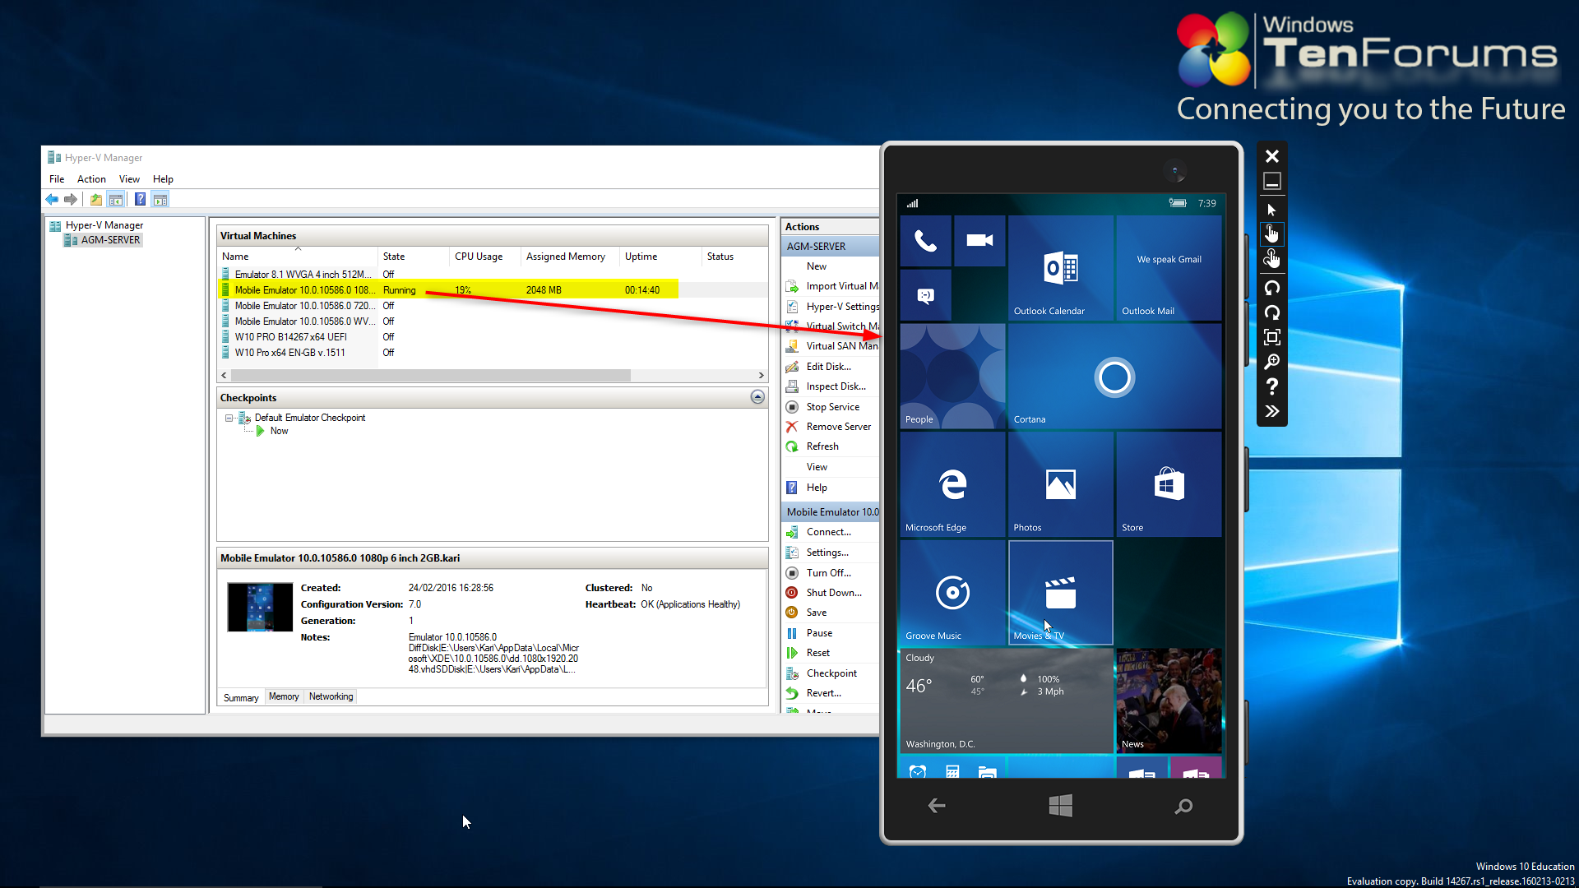Screen dimensions: 1579x888
Task: Open the Cortana tile
Action: coord(1114,376)
